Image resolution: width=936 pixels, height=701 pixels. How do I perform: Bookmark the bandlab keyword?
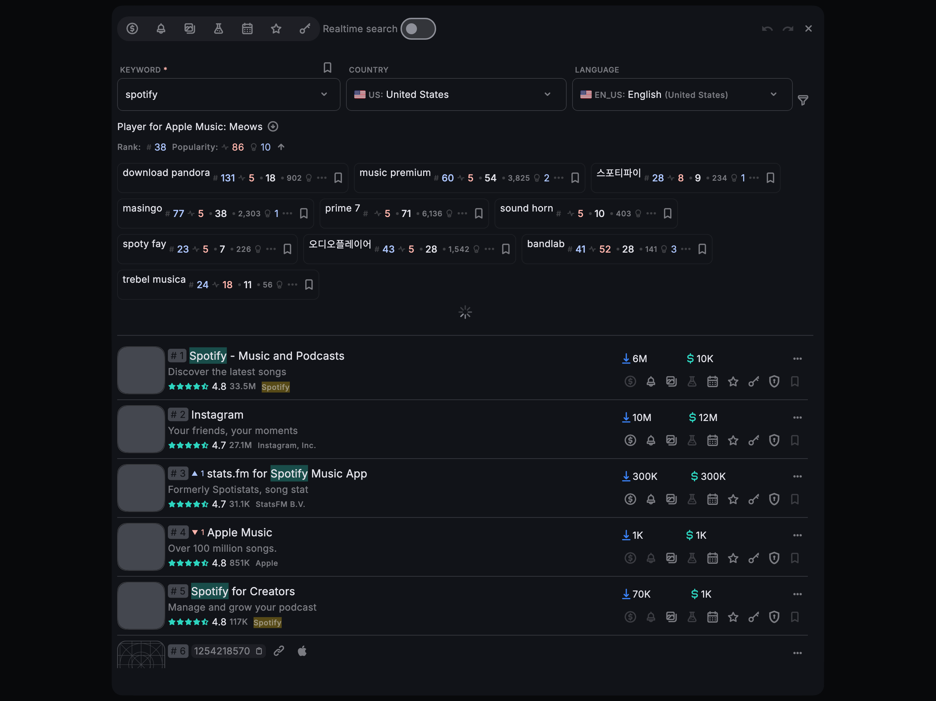click(702, 248)
